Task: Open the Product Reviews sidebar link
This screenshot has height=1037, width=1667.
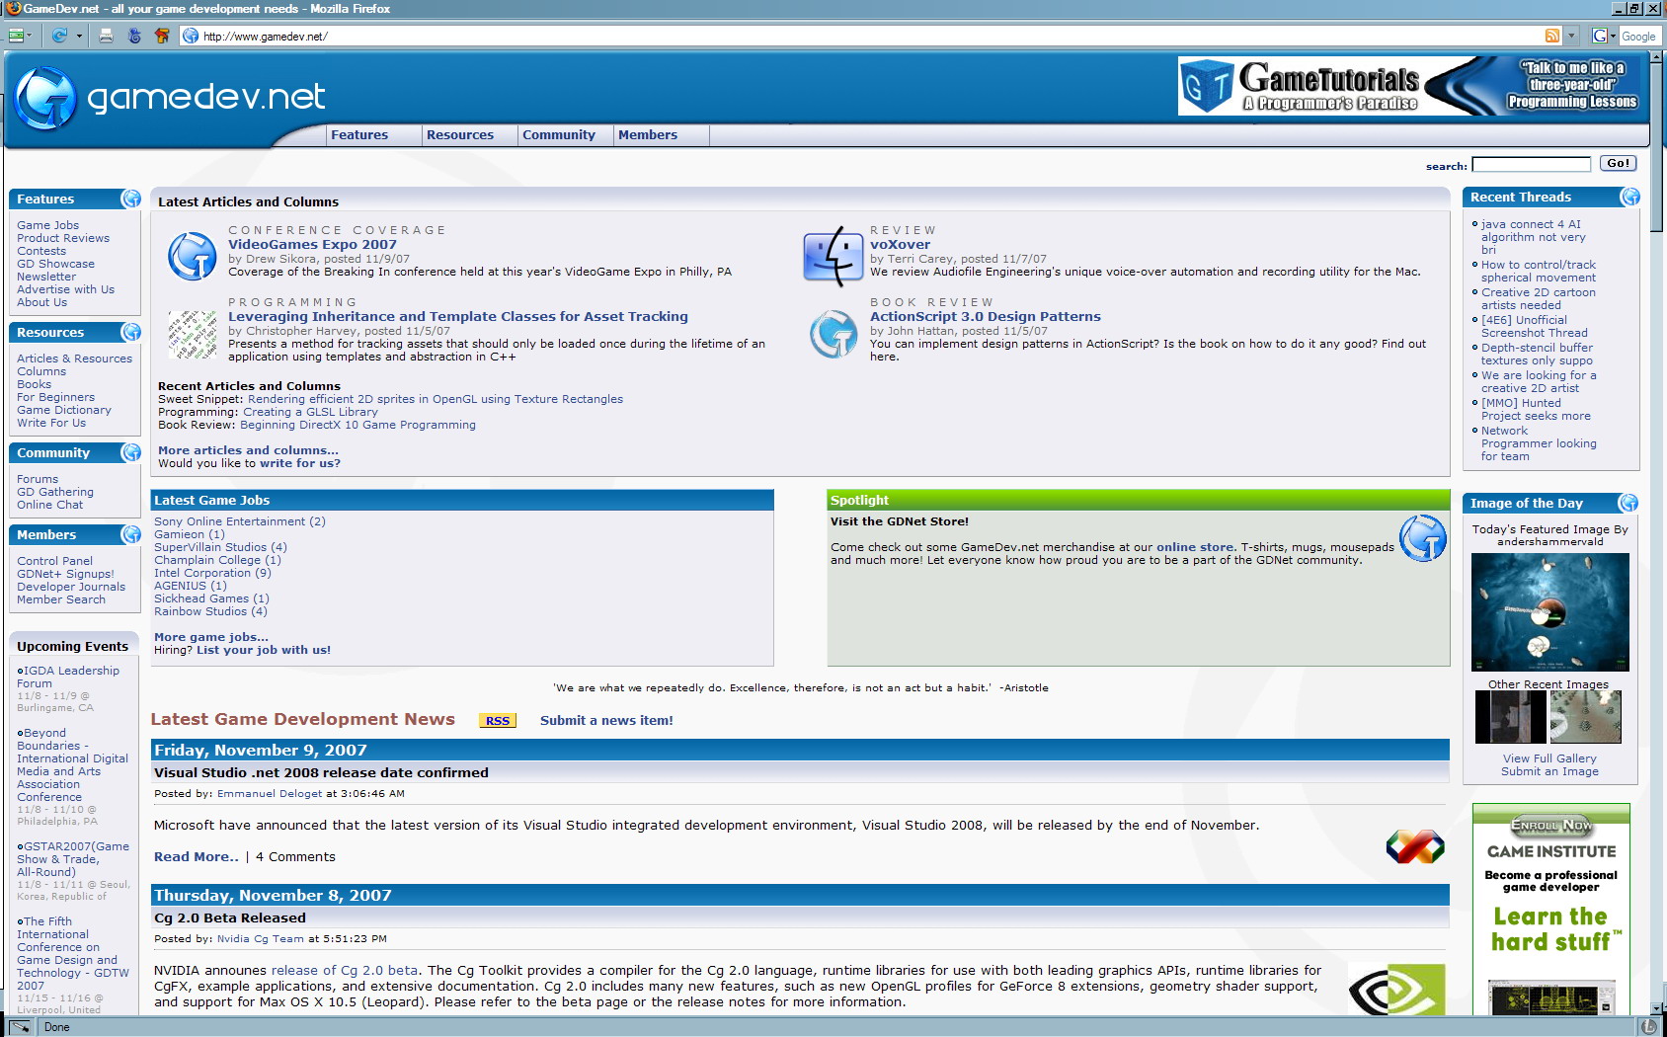Action: (63, 238)
